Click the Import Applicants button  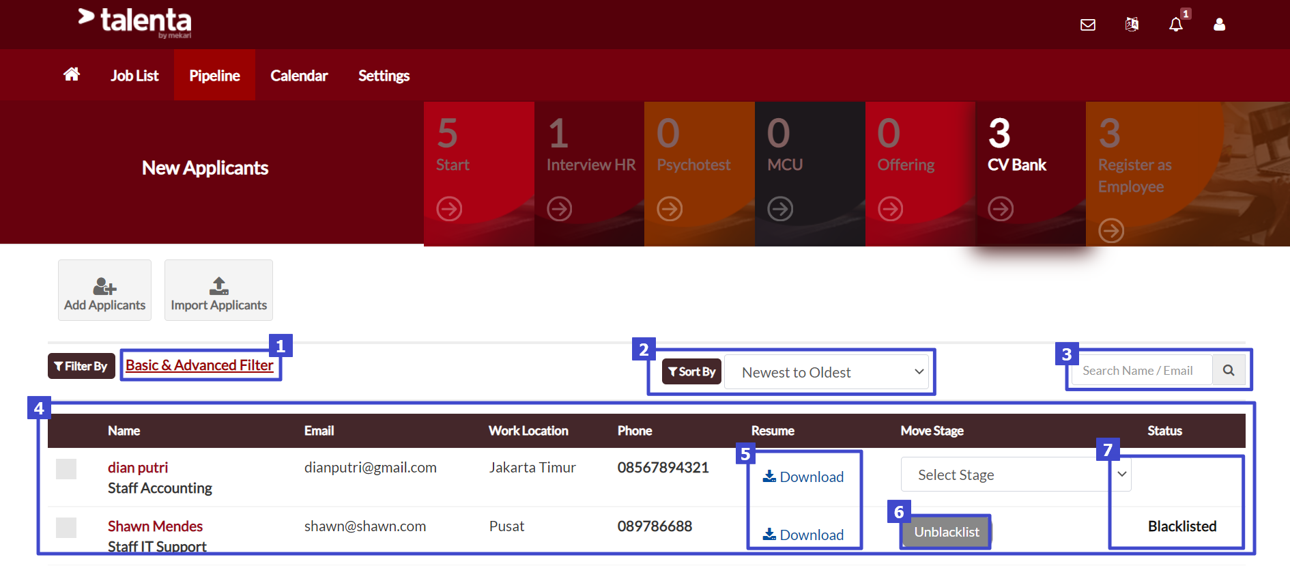coord(218,290)
